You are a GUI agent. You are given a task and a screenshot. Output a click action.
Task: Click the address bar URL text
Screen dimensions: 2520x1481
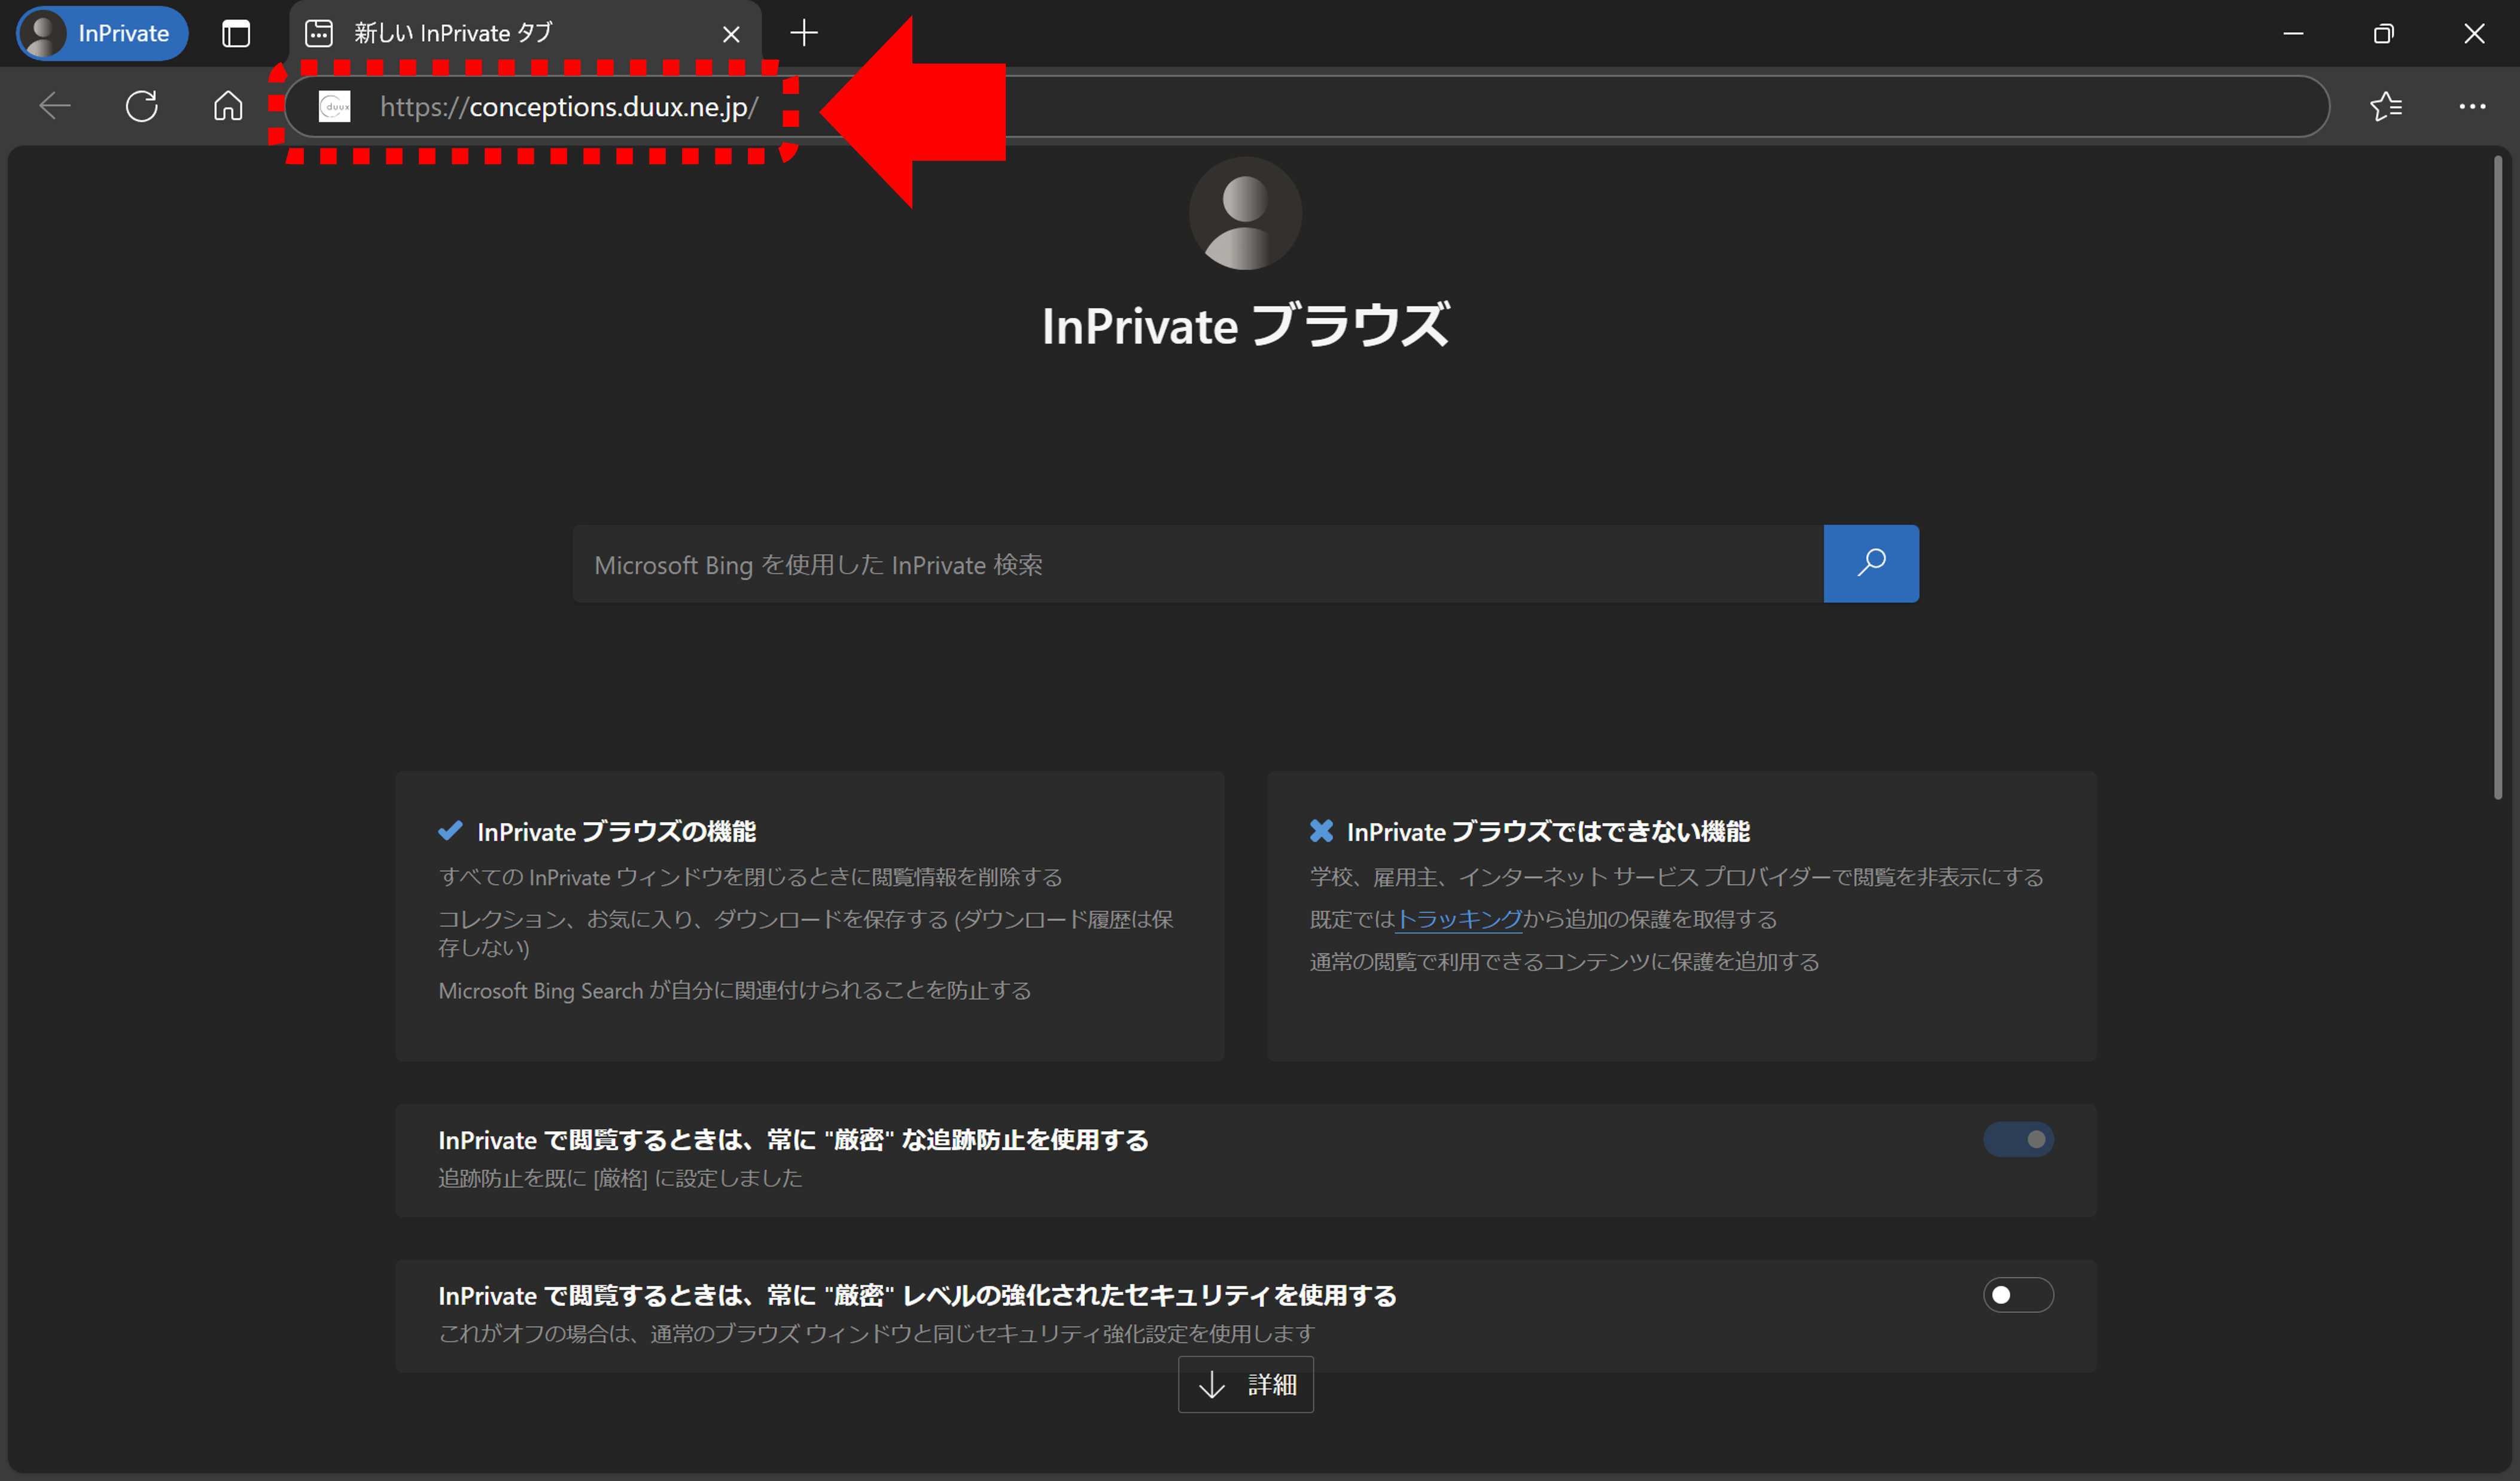[568, 107]
